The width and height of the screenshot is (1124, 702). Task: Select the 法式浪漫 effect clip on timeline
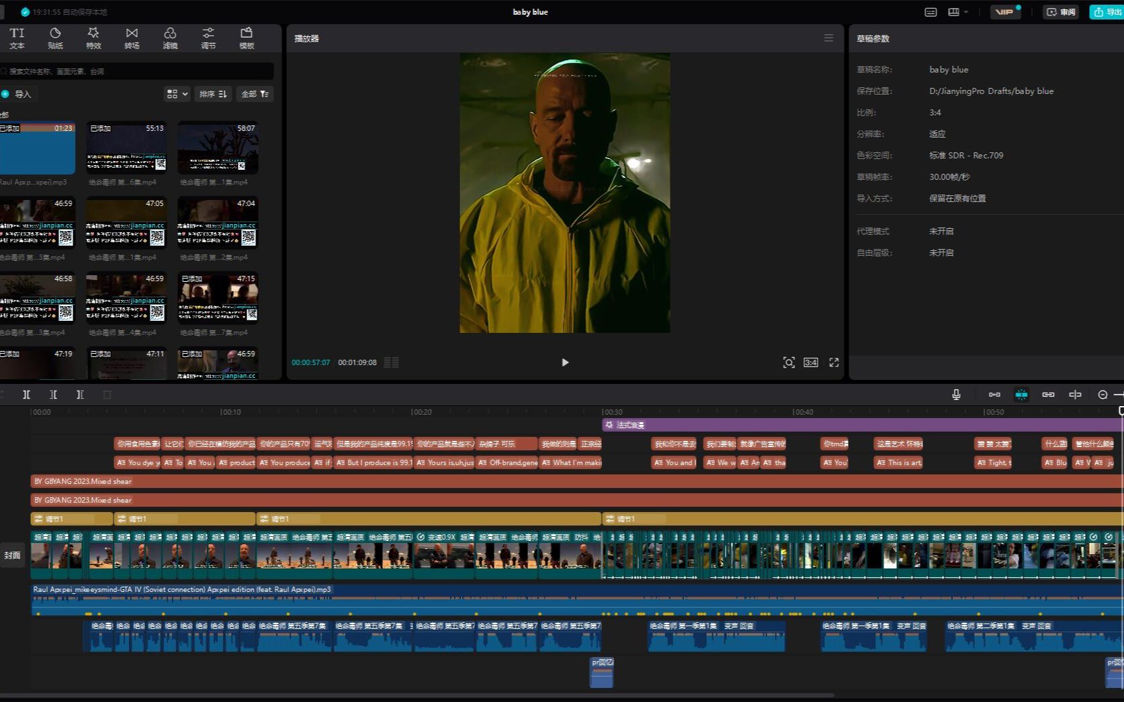(862, 425)
